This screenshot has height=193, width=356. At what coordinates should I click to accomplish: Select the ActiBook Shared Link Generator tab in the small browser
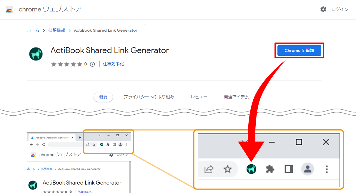pos(52,137)
